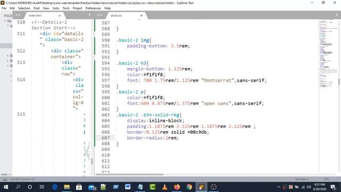341x192 pixels.
Task: Click the div class container line
Action: pos(67,53)
